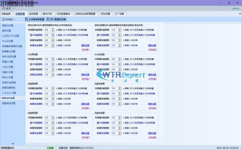Click the first value field in 优先级5 group
Image resolution: width=242 pixels, height=150 pixels.
pos(48,88)
